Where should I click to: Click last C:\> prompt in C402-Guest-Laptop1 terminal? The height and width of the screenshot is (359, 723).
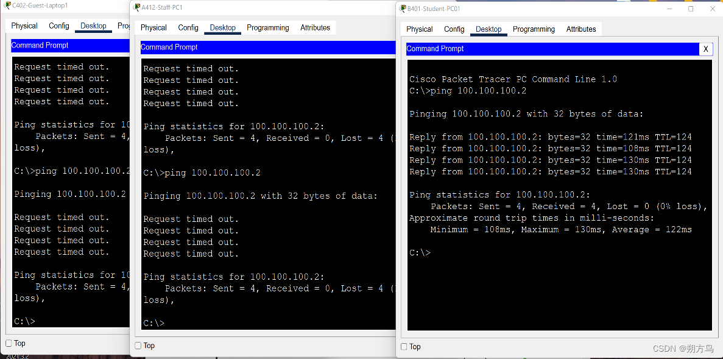coord(25,321)
